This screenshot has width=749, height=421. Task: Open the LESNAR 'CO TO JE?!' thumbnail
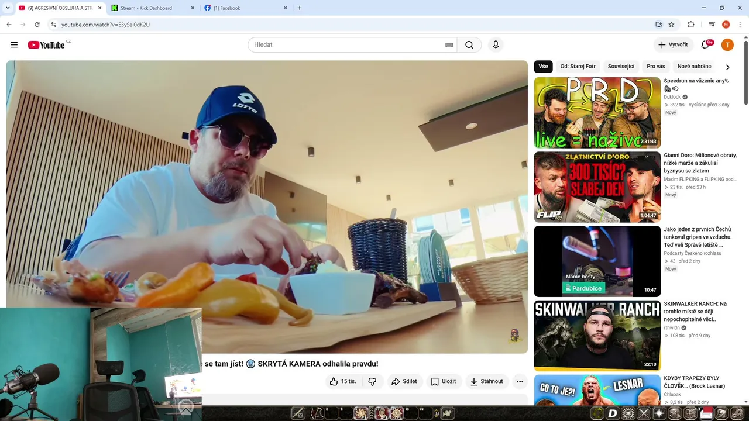pyautogui.click(x=597, y=389)
